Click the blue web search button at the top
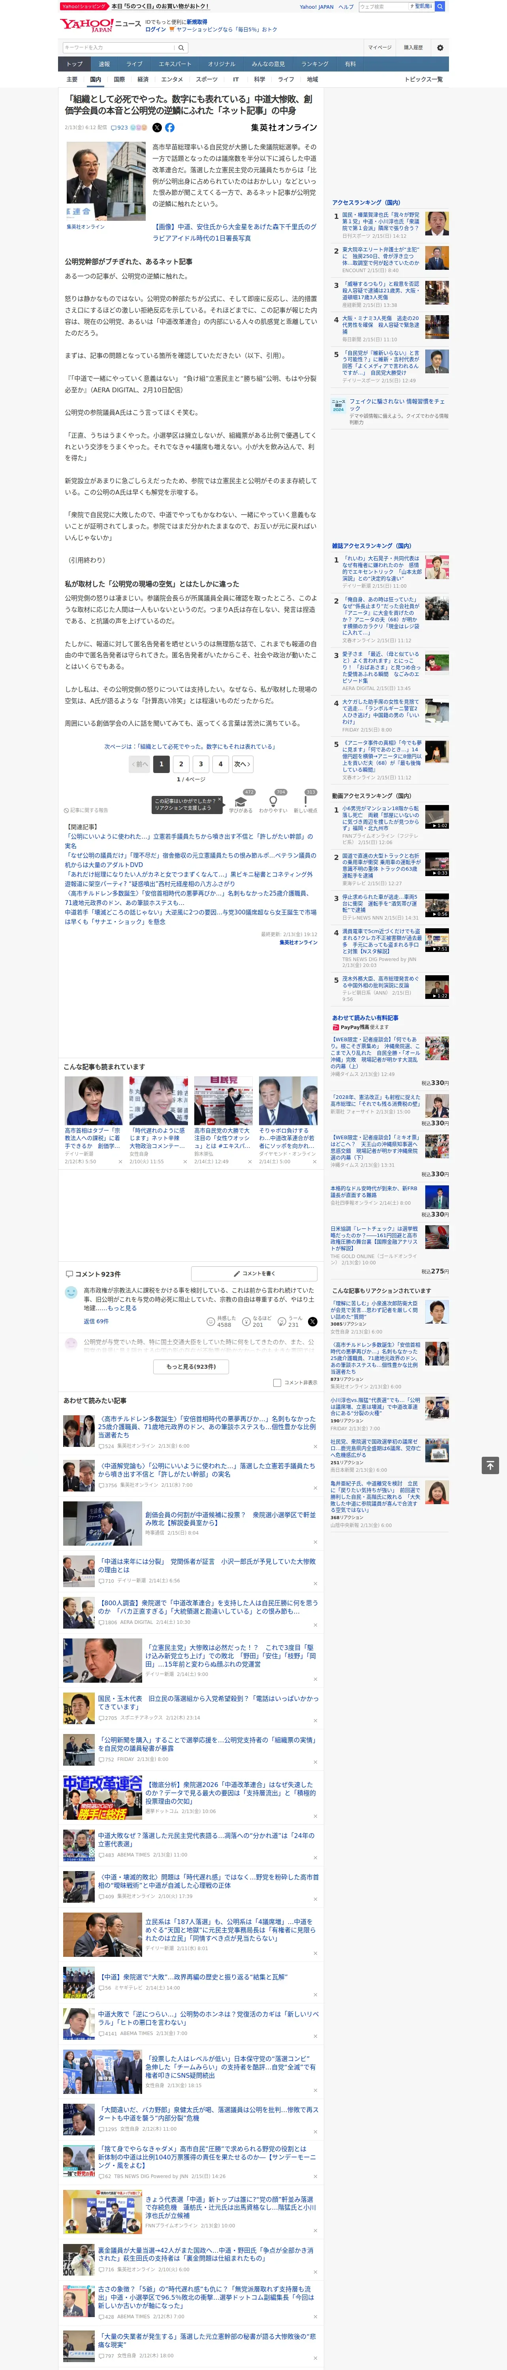Image resolution: width=507 pixels, height=2370 pixels. click(x=440, y=6)
